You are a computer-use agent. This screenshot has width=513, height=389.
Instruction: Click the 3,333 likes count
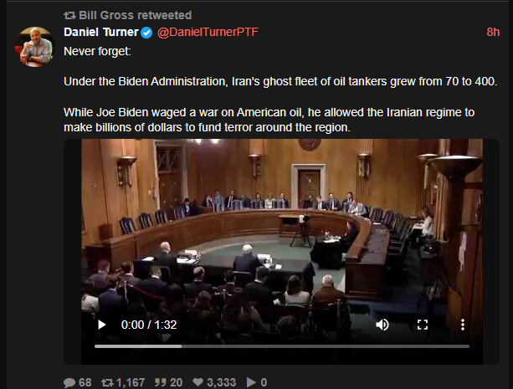tap(221, 382)
